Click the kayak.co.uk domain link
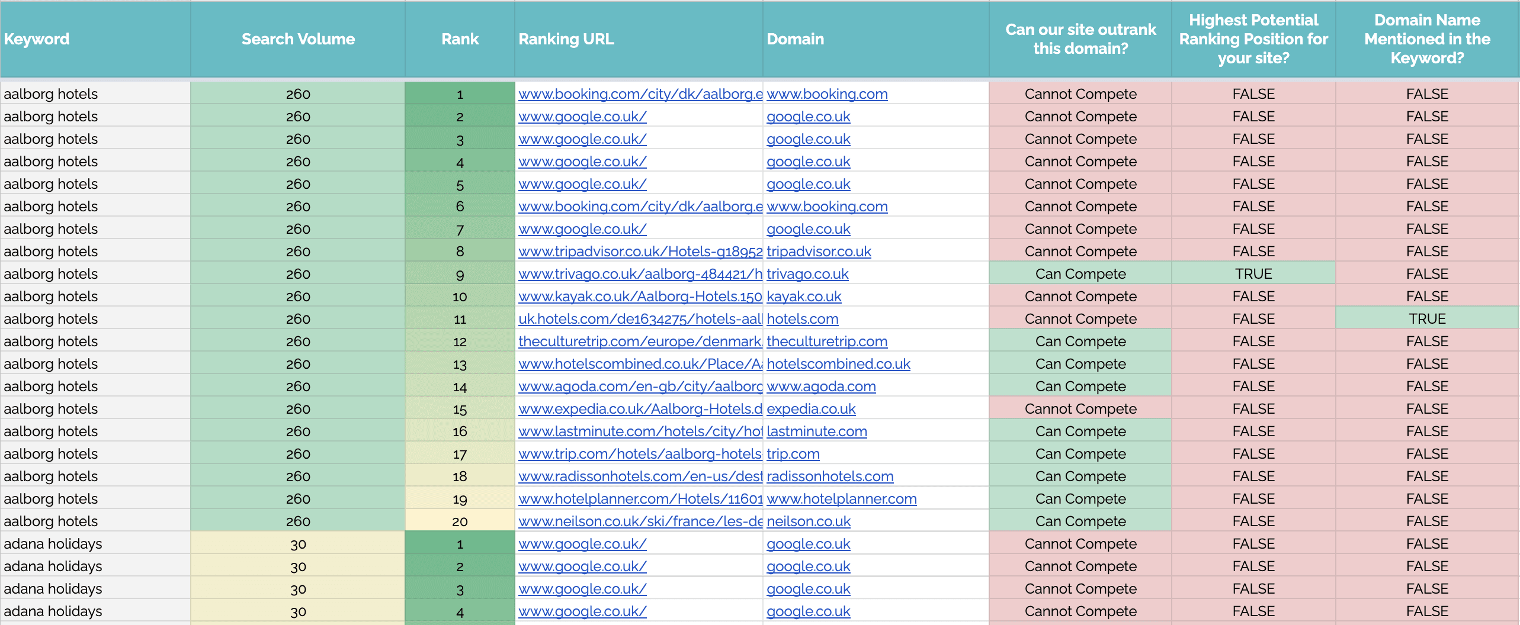This screenshot has height=625, width=1520. tap(804, 297)
